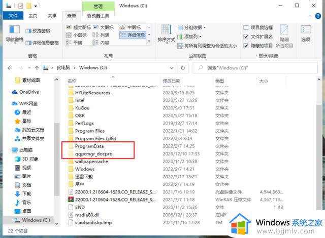Image resolution: width=325 pixels, height=238 pixels.
Task: Select Details layout option
Action: pyautogui.click(x=133, y=35)
